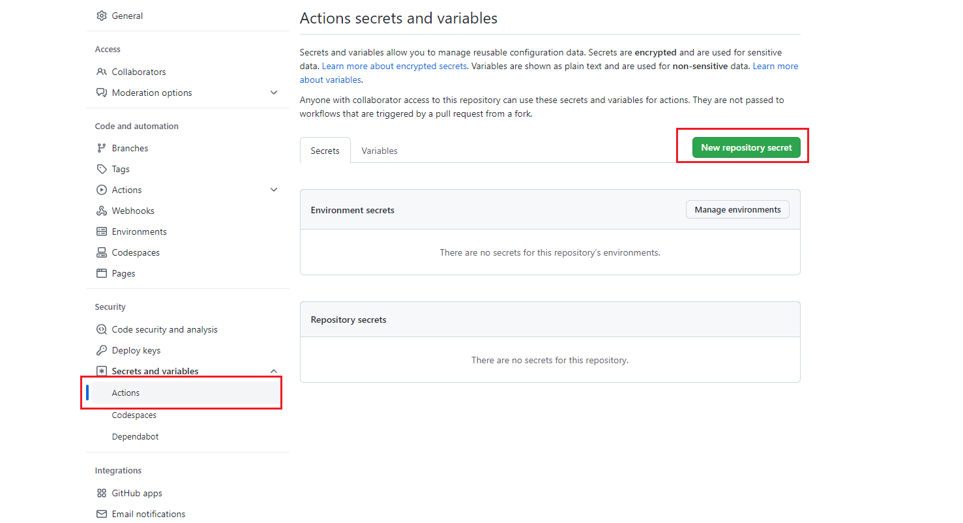Expand the Moderation options chevron
Image resolution: width=963 pixels, height=523 pixels.
[x=274, y=93]
